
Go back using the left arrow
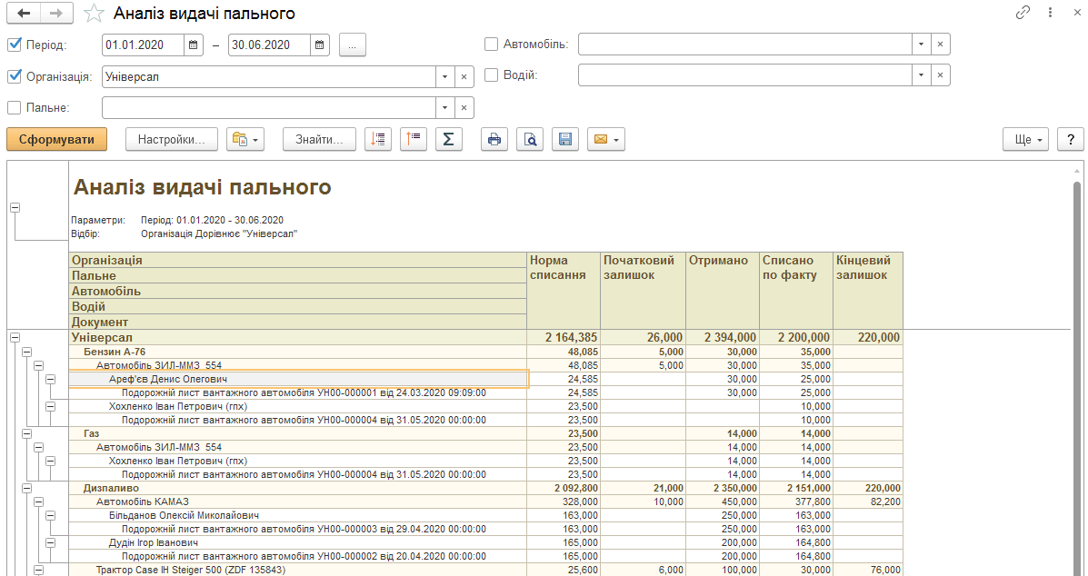[24, 13]
